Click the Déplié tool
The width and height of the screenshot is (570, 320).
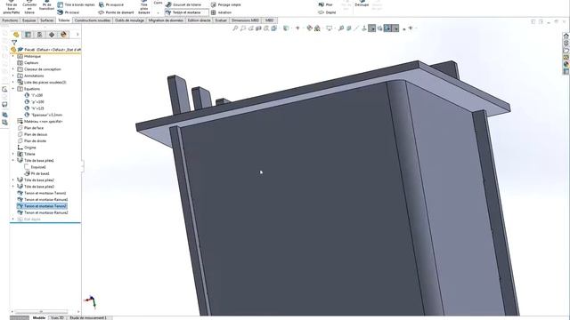pos(327,12)
